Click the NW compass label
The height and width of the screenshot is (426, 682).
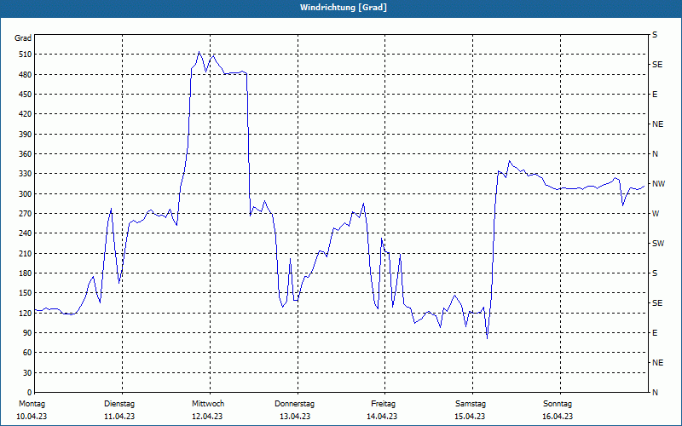click(658, 184)
